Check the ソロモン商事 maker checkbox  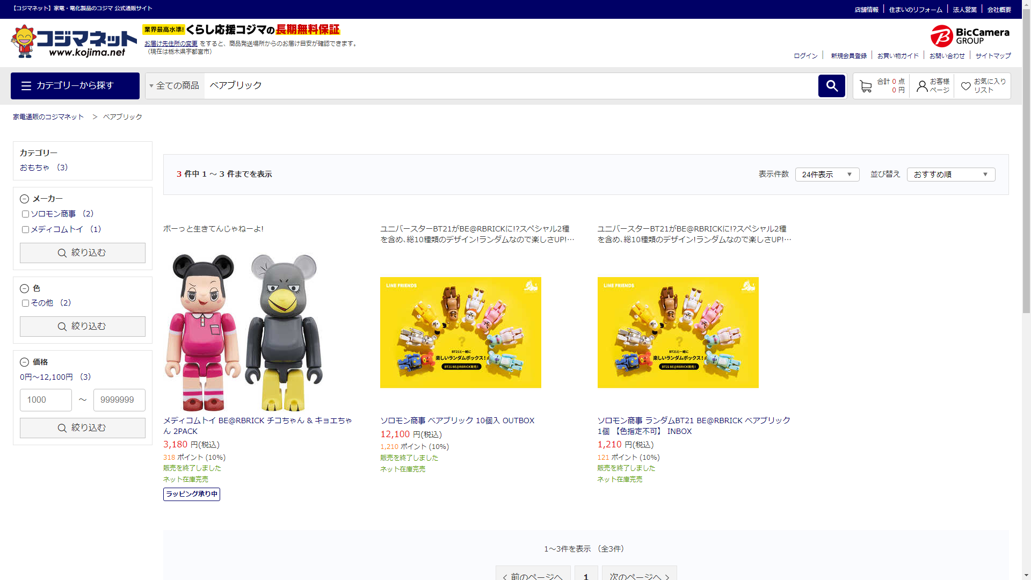[25, 214]
